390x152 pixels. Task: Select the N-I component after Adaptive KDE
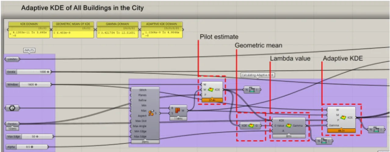[x=376, y=129]
